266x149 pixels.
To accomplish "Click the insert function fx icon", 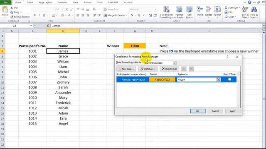I will pyautogui.click(x=48, y=26).
